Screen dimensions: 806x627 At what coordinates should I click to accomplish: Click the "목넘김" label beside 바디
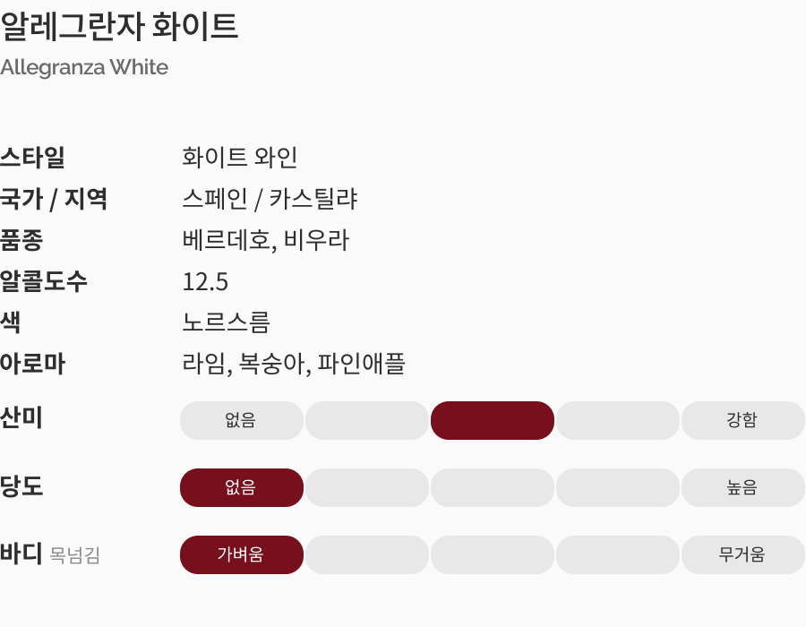pos(75,556)
